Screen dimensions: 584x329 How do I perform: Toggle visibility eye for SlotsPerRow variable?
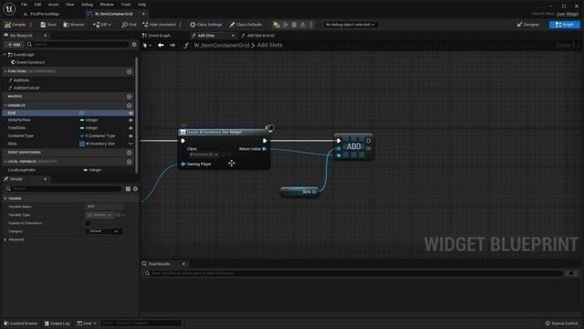click(130, 120)
